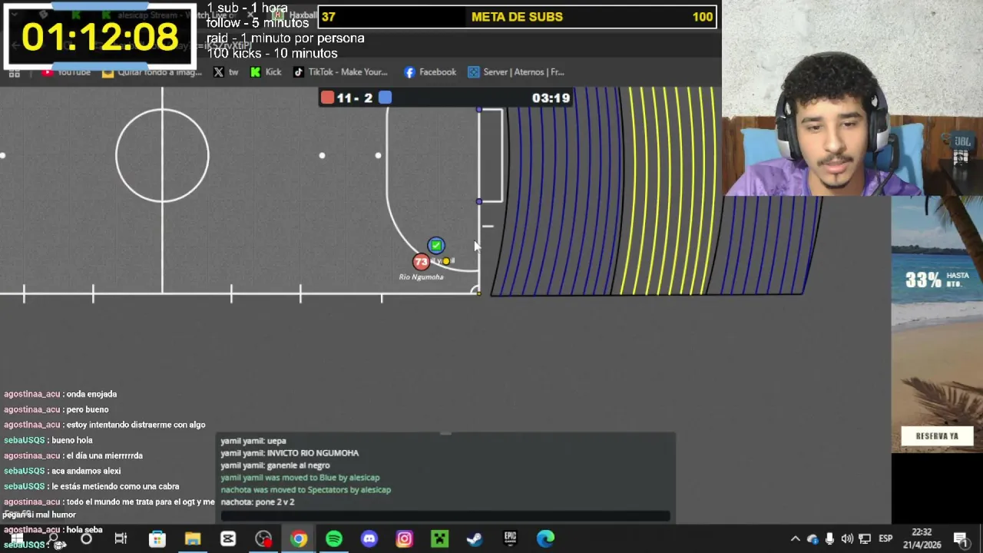
Task: Click the match timer 03:19
Action: coord(551,98)
